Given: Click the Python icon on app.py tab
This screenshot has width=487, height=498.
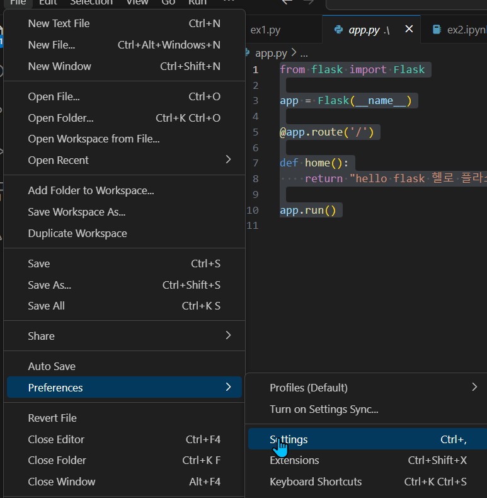Looking at the screenshot, I should [339, 30].
